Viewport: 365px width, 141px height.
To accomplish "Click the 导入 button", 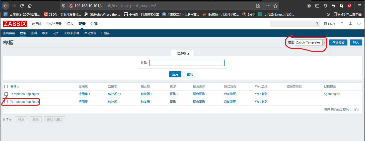I will click(356, 42).
